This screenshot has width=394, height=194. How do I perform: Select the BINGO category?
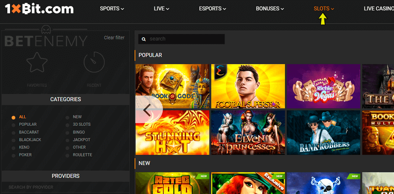pos(79,132)
